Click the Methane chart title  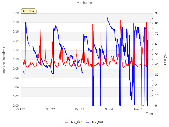click(x=84, y=3)
